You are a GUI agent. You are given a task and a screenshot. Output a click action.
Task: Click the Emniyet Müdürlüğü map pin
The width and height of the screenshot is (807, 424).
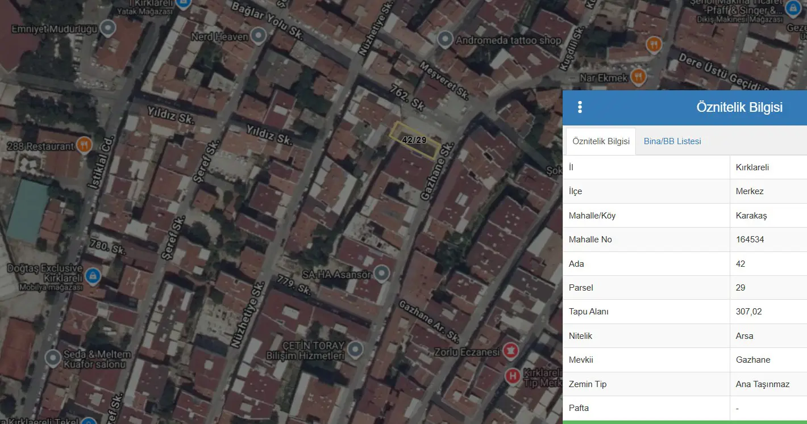[107, 28]
